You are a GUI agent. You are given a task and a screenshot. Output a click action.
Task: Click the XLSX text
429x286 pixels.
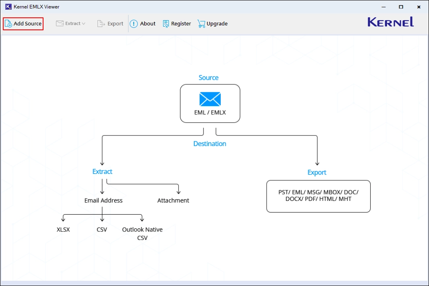[63, 230]
